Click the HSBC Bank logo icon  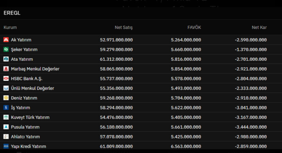coord(6,79)
